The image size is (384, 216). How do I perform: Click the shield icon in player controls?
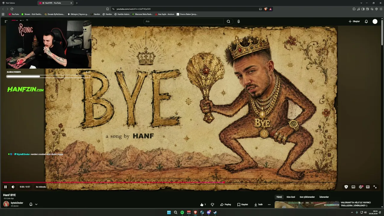(346, 187)
